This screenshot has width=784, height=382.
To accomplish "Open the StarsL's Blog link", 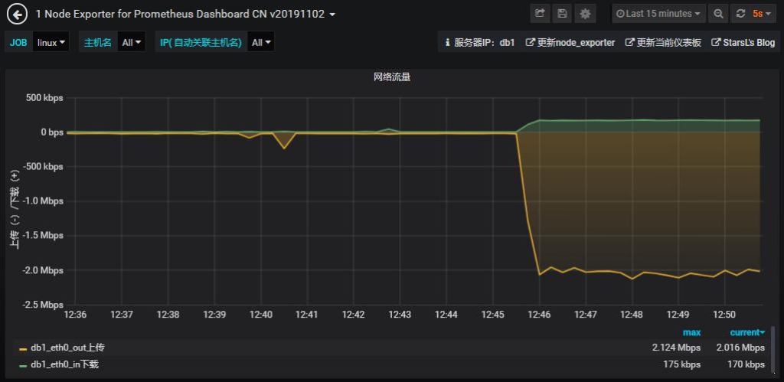I will click(x=743, y=43).
